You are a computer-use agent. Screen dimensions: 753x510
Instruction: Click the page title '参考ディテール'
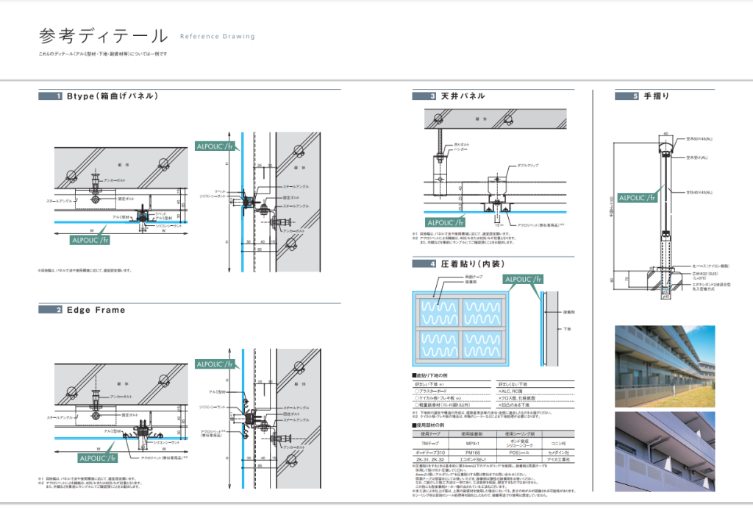(103, 36)
